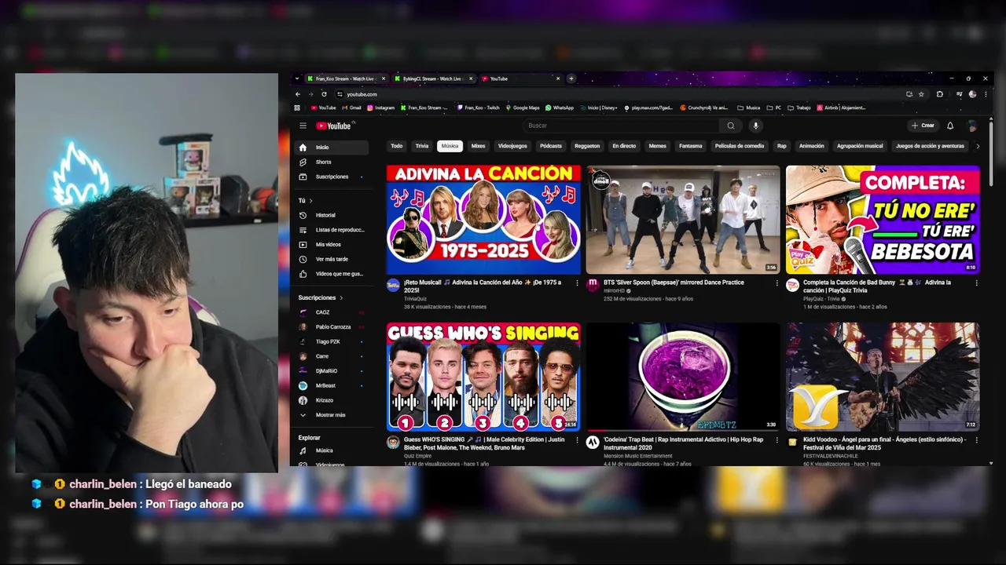Viewport: 1006px width, 565px height.
Task: Open the Instagram bookmark
Action: [x=380, y=108]
